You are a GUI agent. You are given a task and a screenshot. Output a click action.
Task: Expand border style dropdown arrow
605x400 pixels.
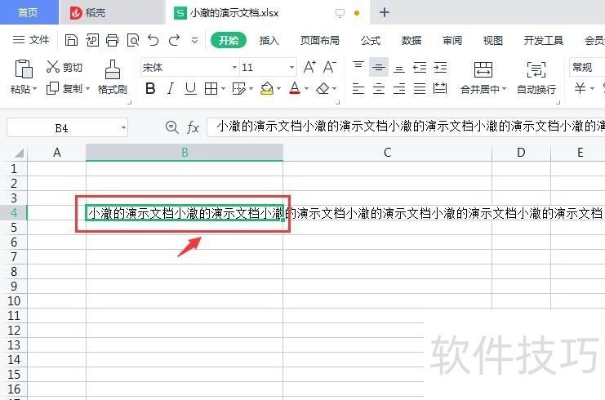223,89
